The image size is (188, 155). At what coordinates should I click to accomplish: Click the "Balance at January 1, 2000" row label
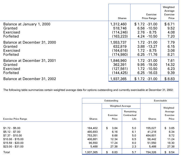27,24
